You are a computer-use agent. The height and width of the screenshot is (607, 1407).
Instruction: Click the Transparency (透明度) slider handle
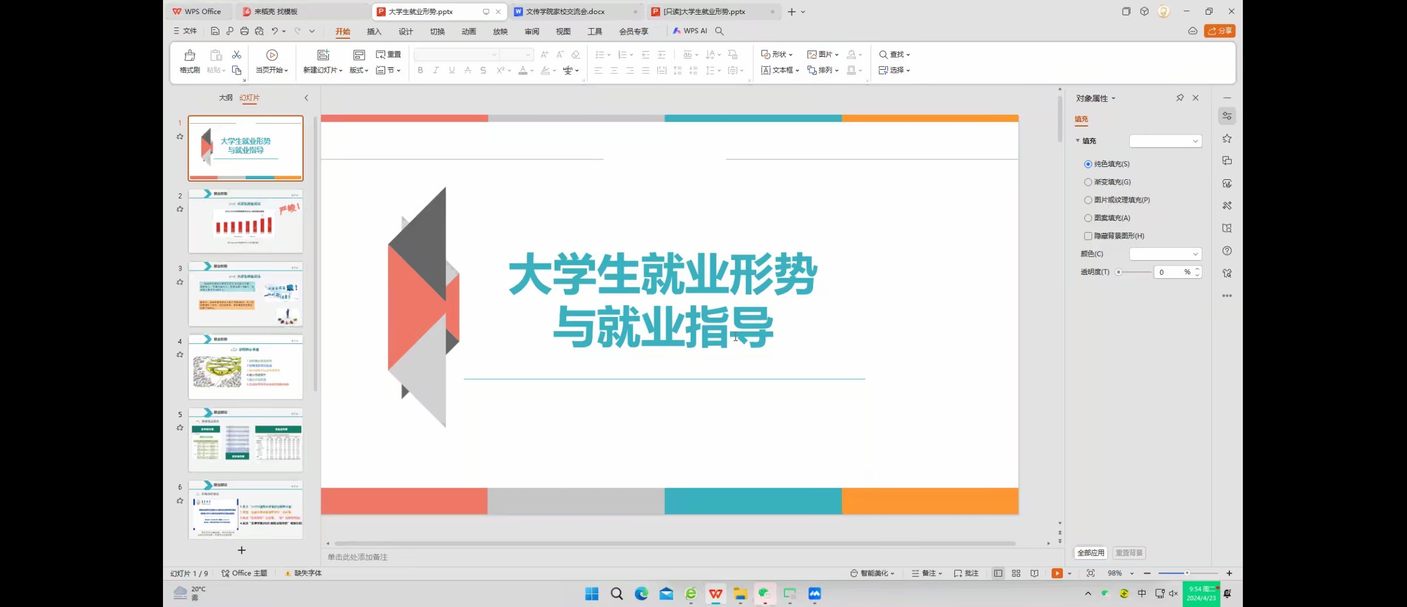pyautogui.click(x=1119, y=272)
